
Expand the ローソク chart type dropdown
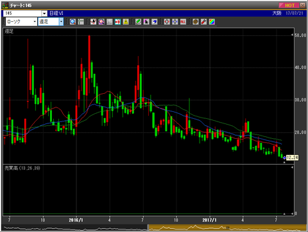coord(35,22)
